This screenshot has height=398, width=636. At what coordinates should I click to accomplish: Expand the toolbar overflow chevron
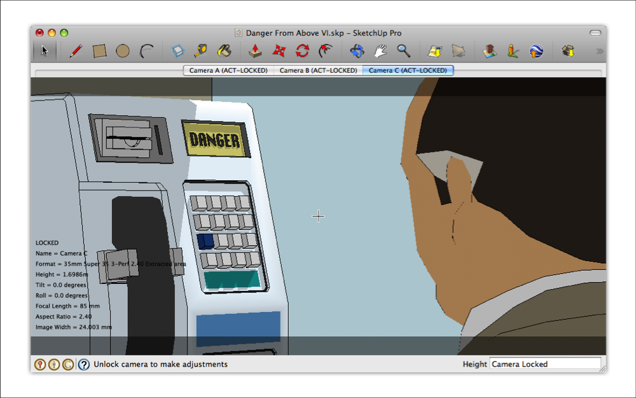click(x=598, y=51)
